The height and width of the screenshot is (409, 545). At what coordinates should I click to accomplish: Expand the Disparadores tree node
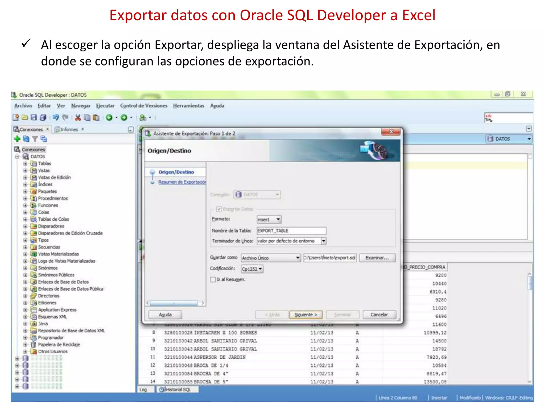[25, 226]
